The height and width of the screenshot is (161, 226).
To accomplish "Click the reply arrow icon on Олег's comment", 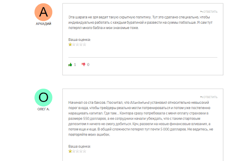I will click(x=201, y=97).
